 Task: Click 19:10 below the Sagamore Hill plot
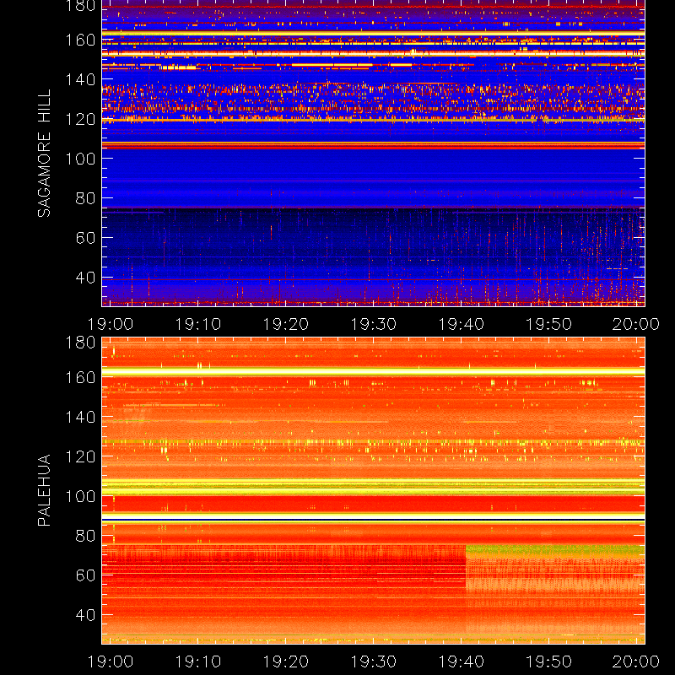198,324
